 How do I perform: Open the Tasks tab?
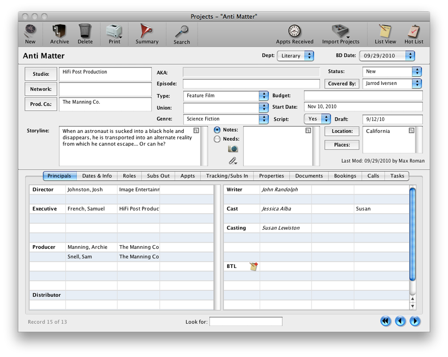tap(397, 176)
